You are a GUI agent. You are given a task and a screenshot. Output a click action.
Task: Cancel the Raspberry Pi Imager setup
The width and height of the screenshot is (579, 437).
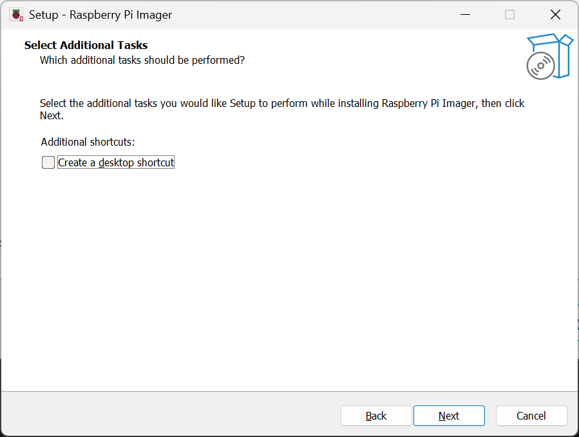[531, 416]
